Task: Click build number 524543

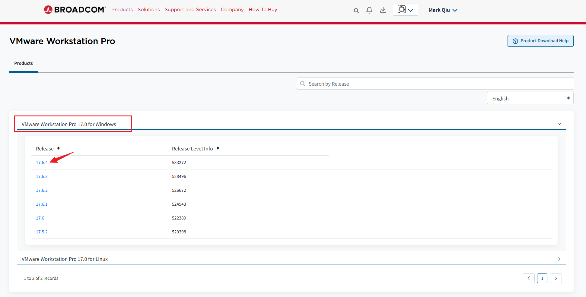Action: point(179,204)
